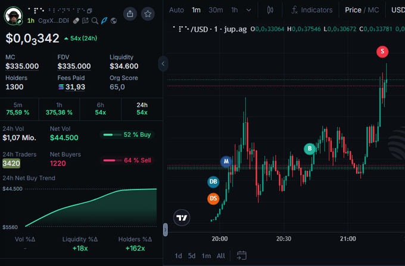Set bottom chart range to 1m
405x266 pixels.
206,256
